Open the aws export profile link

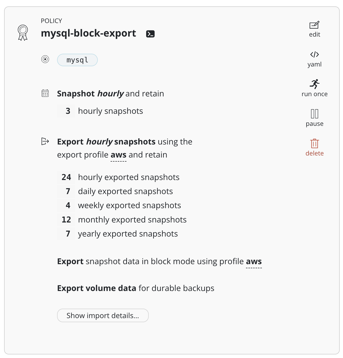click(x=119, y=155)
